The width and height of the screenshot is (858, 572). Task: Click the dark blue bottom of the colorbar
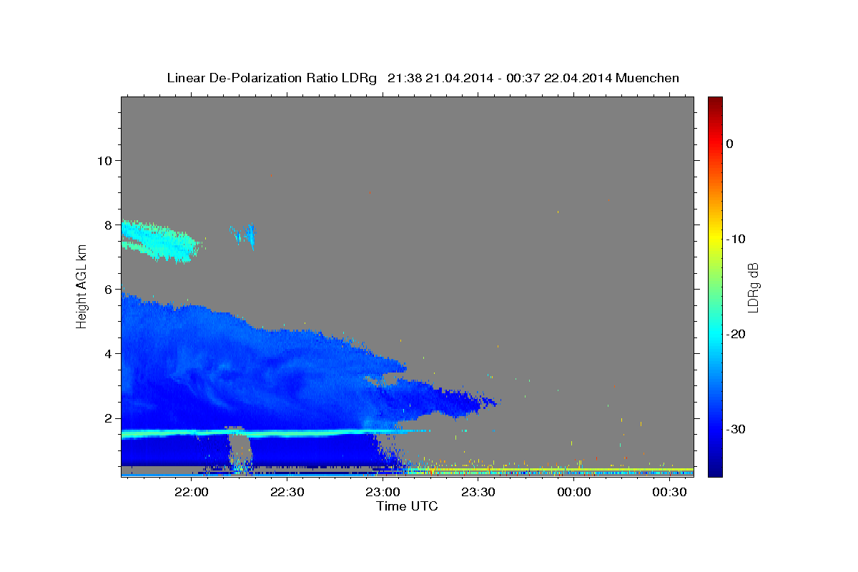tap(714, 468)
